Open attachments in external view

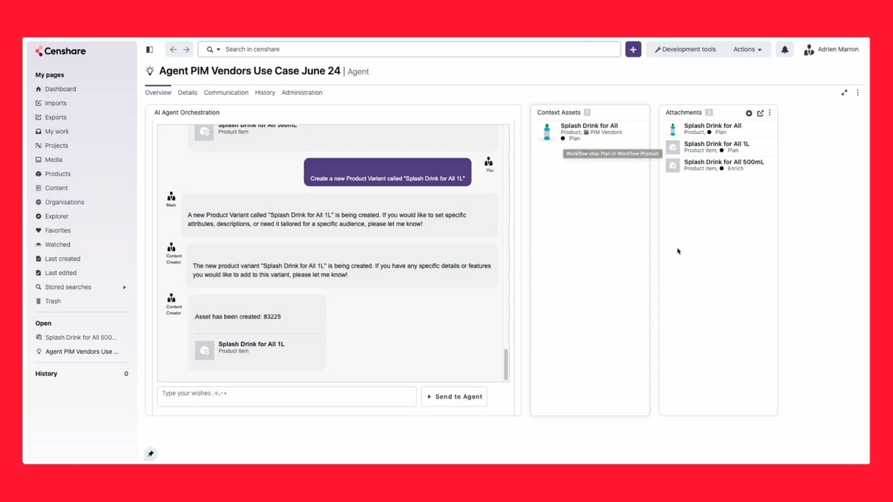click(x=760, y=113)
